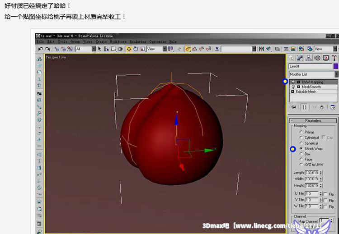Toggle the Percent Snap icon

pyautogui.click(x=202, y=49)
